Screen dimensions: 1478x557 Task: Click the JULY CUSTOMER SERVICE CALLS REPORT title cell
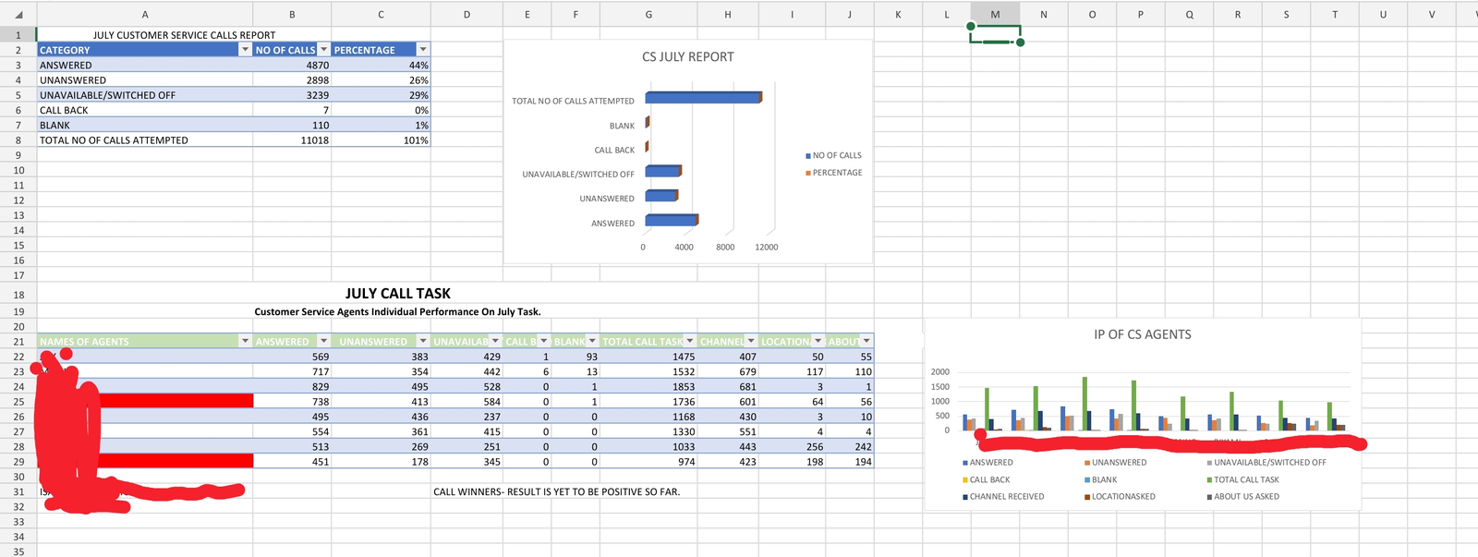[x=185, y=35]
